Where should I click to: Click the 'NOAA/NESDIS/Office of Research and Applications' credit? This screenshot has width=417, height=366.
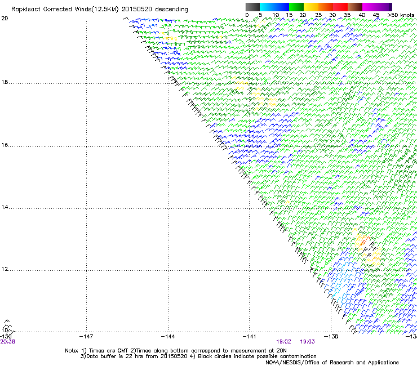click(x=332, y=363)
